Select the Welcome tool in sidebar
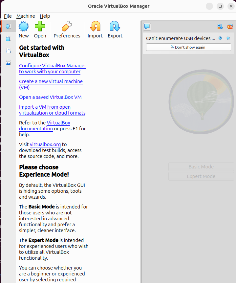The height and width of the screenshot is (283, 236). (x=8, y=27)
